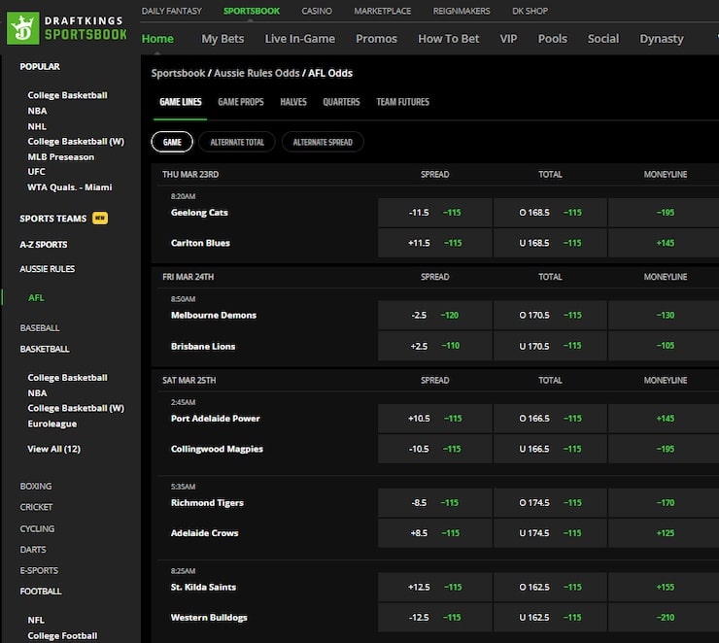Bet Carlton Blues moneyline +145
Image resolution: width=719 pixels, height=643 pixels.
665,243
